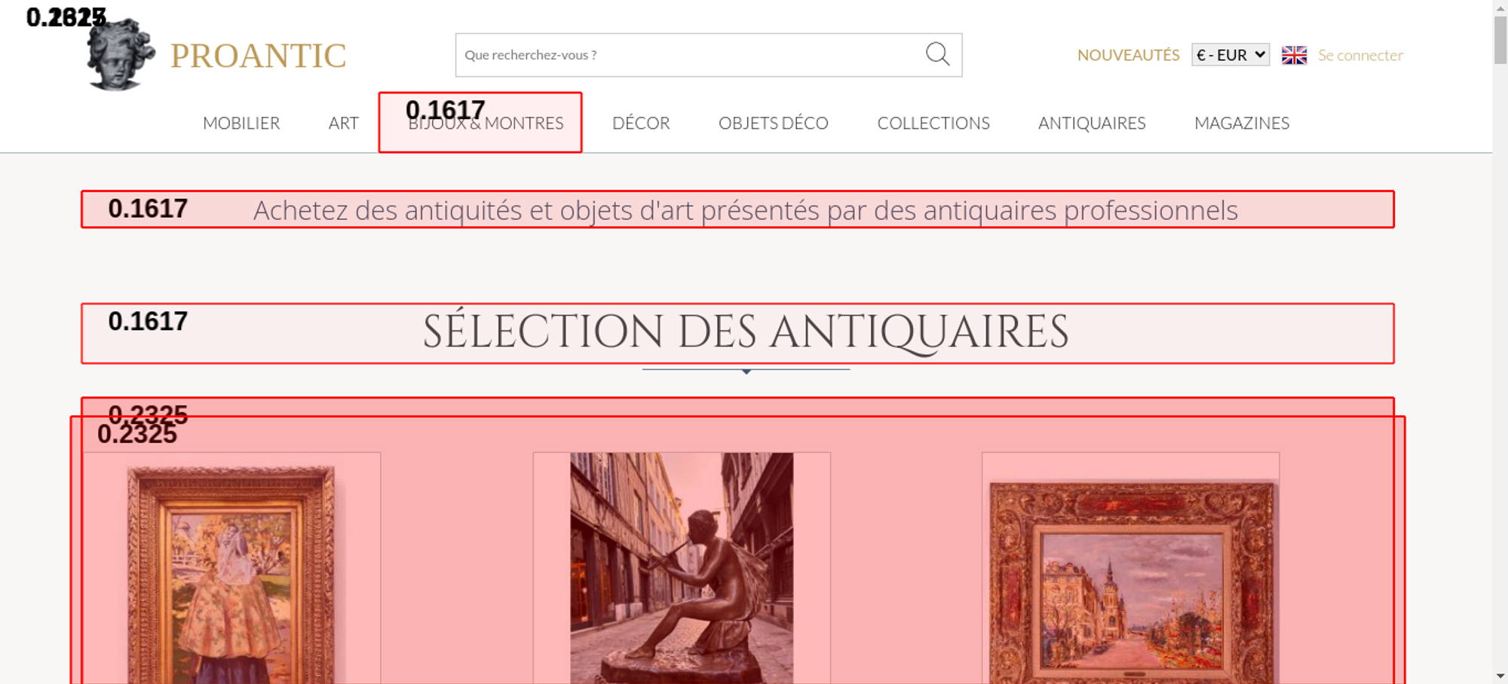Screen dimensions: 1508x684
Task: Navigate to the ANTIQUAIRES section
Action: tap(1091, 123)
